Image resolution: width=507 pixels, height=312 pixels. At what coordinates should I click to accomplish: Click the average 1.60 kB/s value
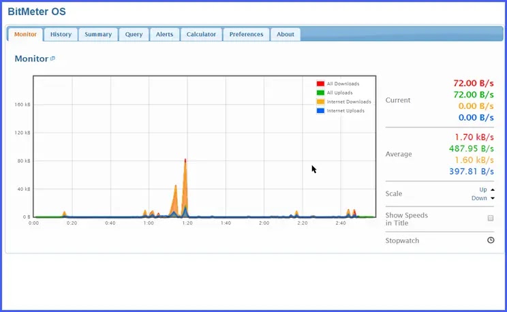tap(474, 160)
